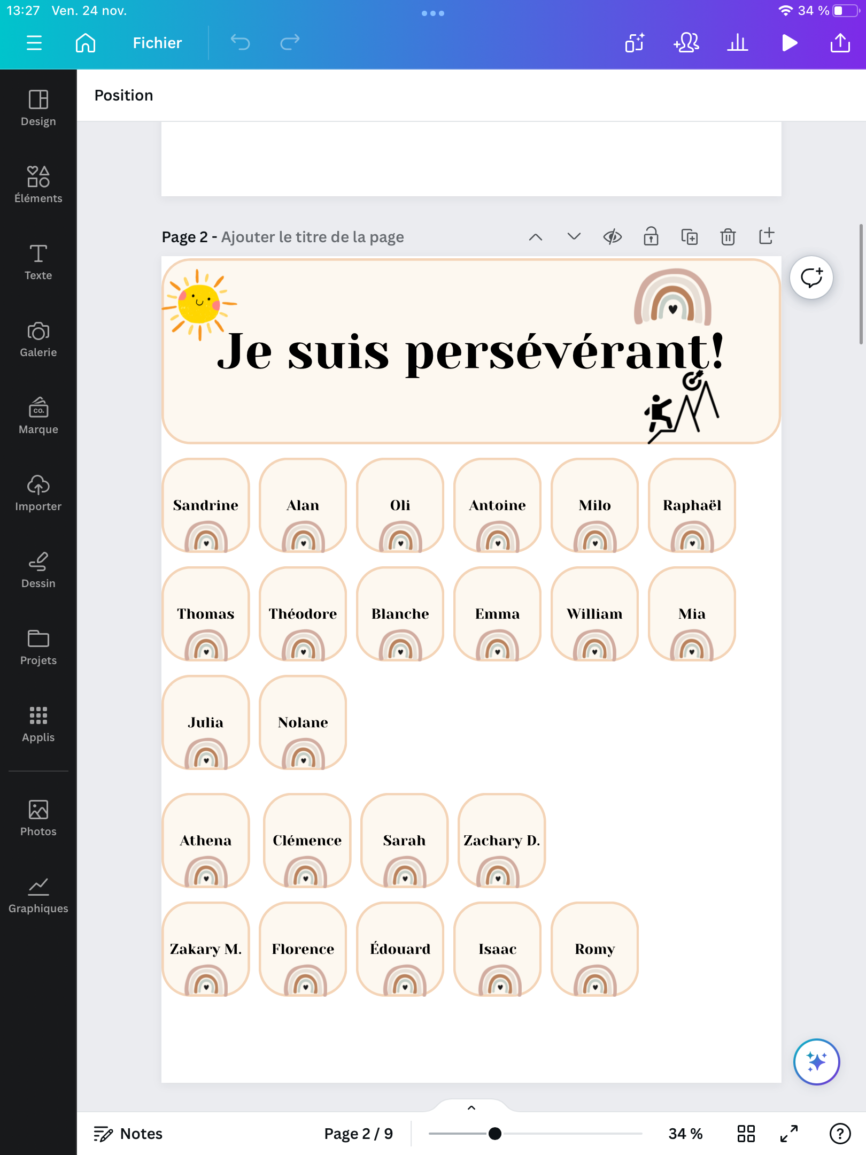Open the Texte panel

(38, 262)
